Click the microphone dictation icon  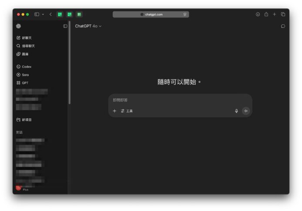point(236,111)
